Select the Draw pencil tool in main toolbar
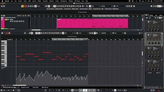The width and height of the screenshot is (164, 92). [59, 6]
